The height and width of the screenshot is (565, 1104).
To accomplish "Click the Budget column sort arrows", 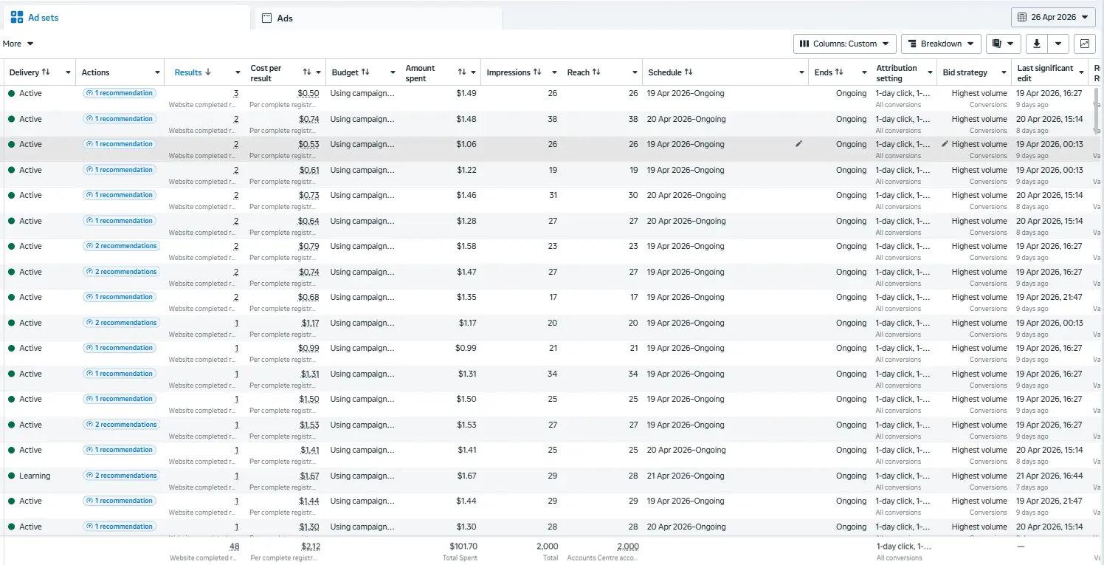I will [x=365, y=72].
